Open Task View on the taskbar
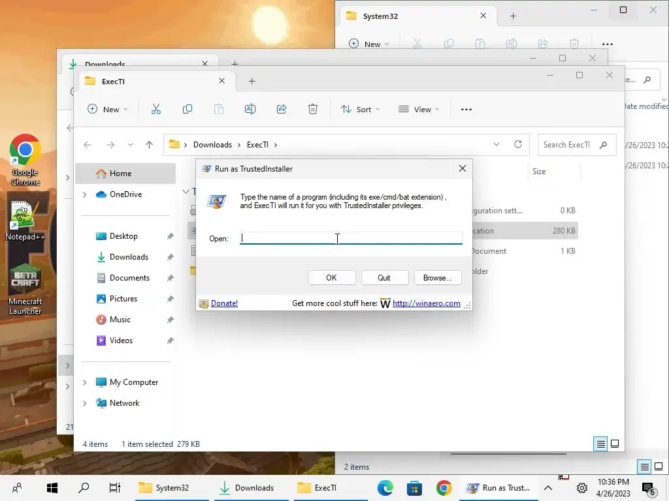Viewport: 669px width, 501px height. 115,488
